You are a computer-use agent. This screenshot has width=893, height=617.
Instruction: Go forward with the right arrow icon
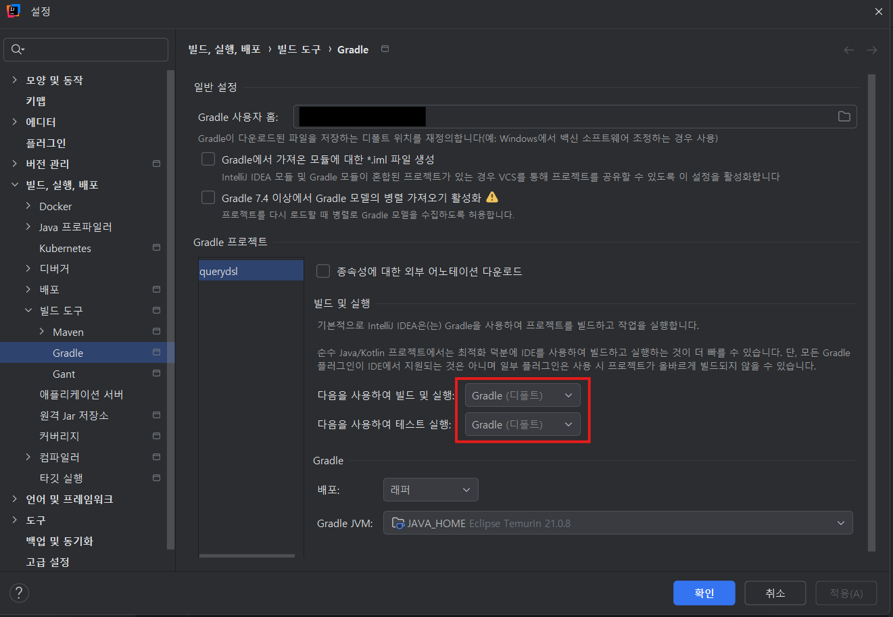click(x=872, y=50)
